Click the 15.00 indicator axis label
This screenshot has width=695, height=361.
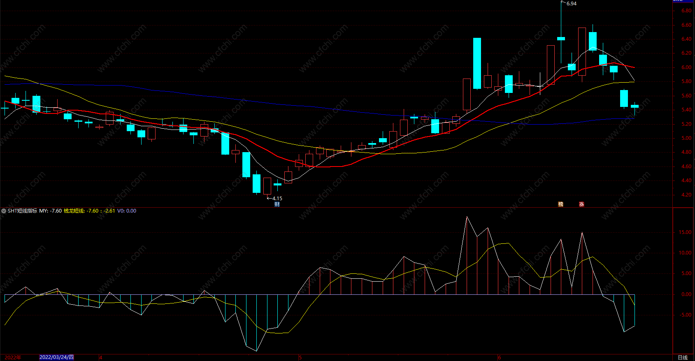click(685, 232)
